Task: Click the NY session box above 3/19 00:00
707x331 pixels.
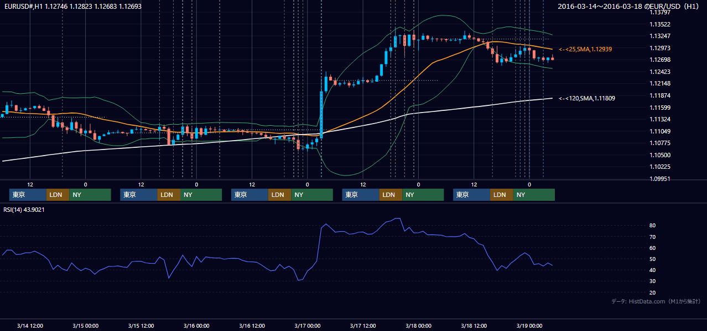Action: [533, 195]
